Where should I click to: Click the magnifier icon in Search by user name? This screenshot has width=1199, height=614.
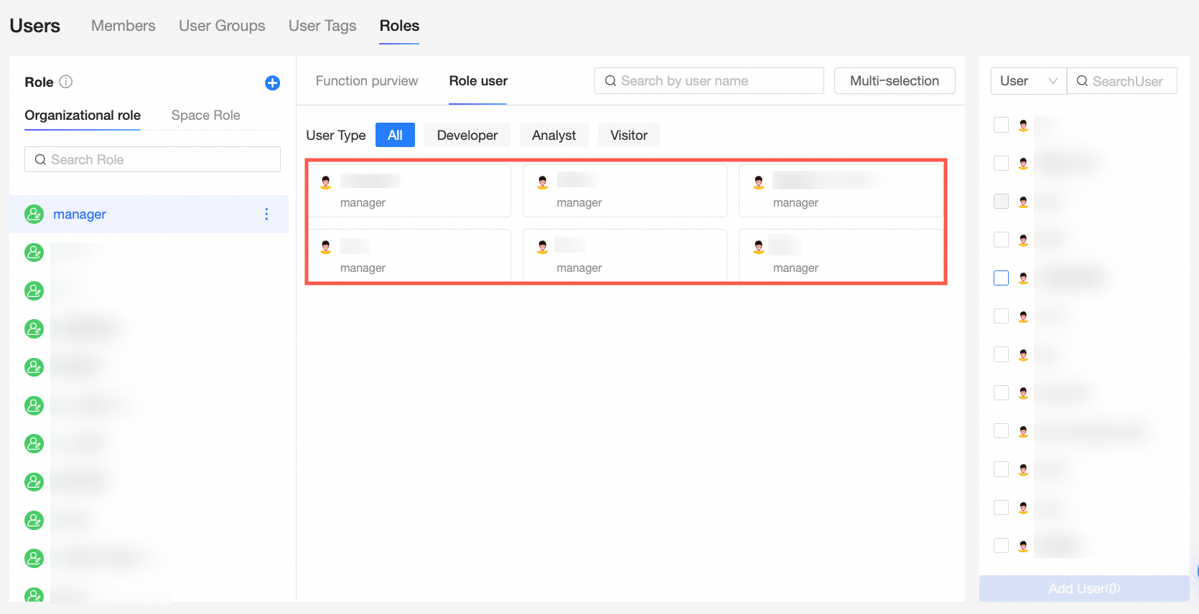pos(610,81)
